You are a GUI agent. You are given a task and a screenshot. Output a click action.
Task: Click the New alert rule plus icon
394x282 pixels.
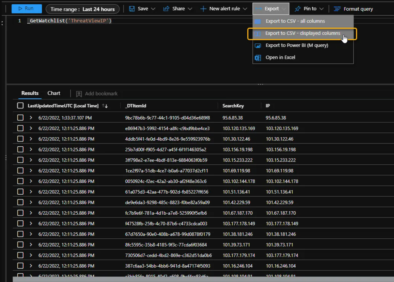pyautogui.click(x=203, y=9)
